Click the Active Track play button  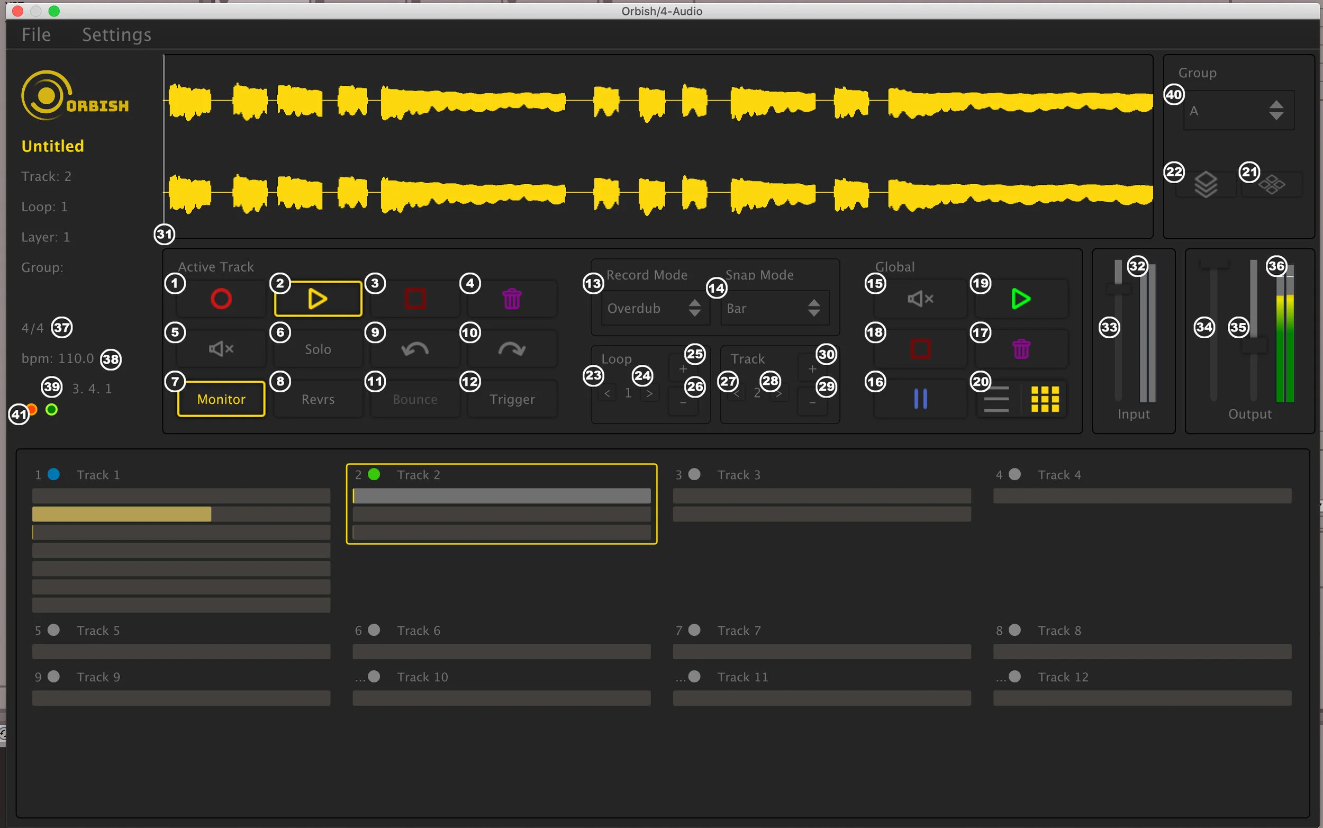click(x=318, y=299)
